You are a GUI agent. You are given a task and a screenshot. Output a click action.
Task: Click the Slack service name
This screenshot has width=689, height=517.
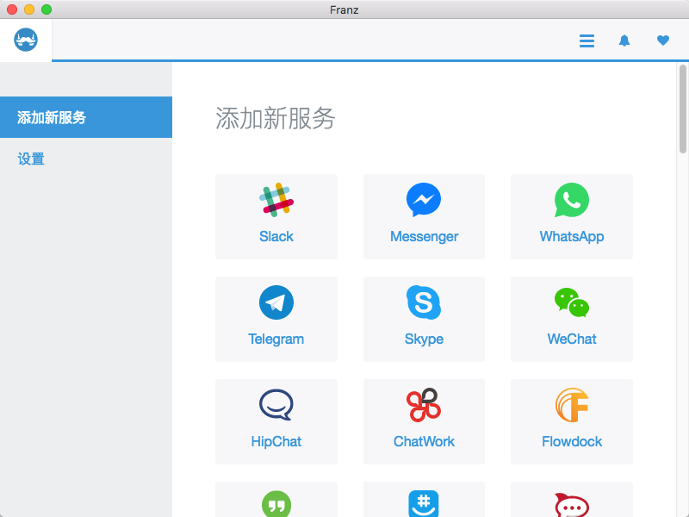[276, 236]
